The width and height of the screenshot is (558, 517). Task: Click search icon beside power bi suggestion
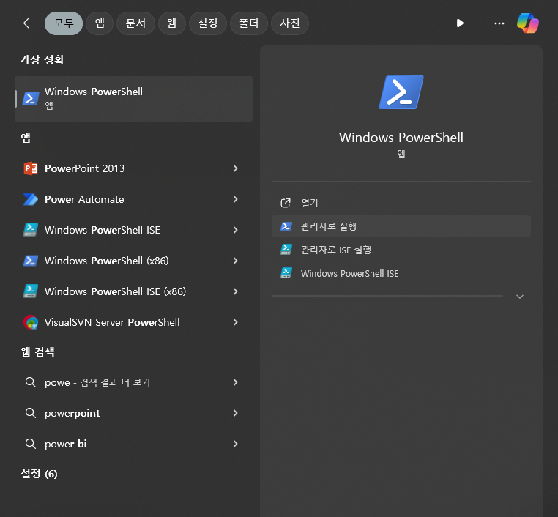(31, 444)
